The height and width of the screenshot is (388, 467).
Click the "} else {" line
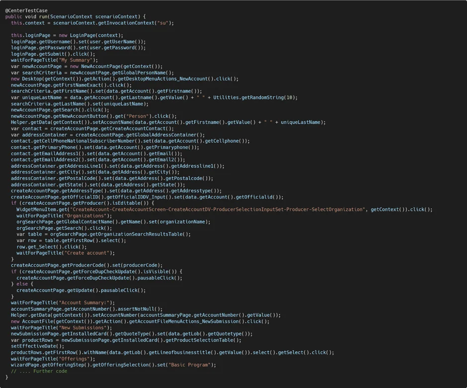[22, 284]
